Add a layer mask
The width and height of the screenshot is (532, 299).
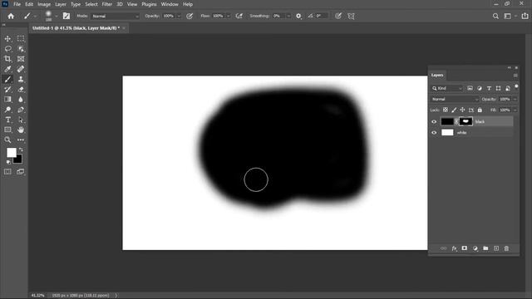pyautogui.click(x=465, y=248)
